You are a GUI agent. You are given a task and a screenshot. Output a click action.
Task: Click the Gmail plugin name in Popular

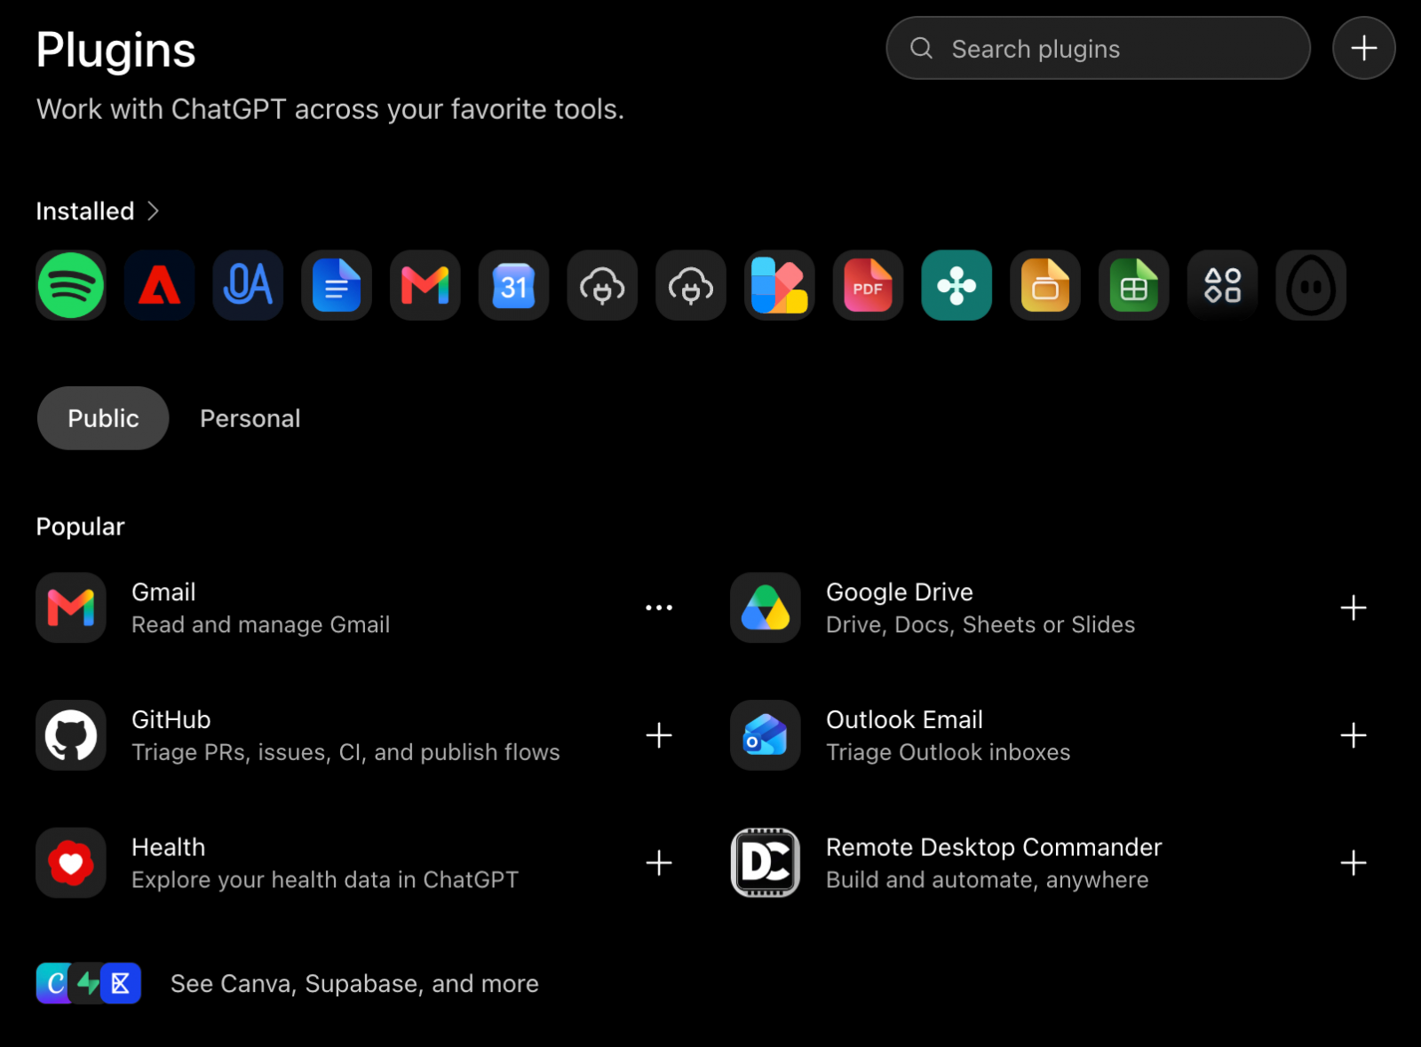[x=163, y=591]
